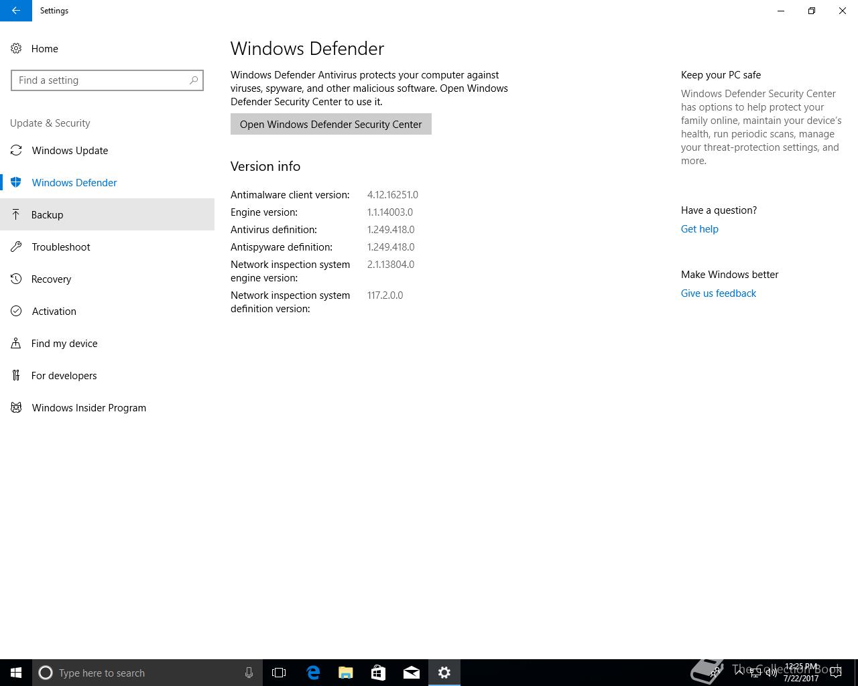Open the Store from taskbar
Viewport: 858px width, 686px height.
coord(378,673)
